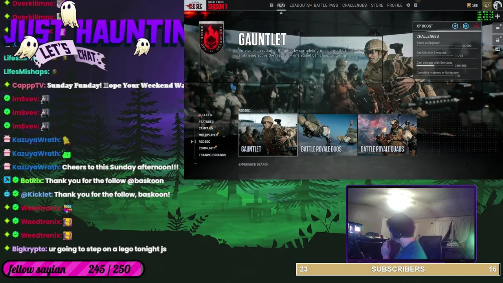Go to the CHALLENGES tab
Image resolution: width=503 pixels, height=283 pixels.
click(x=354, y=5)
